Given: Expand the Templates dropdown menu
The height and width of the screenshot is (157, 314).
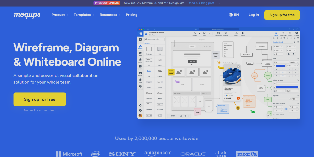Looking at the screenshot, I should (84, 15).
